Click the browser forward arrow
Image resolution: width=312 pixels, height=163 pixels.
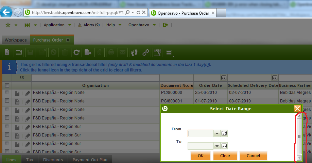[18, 13]
